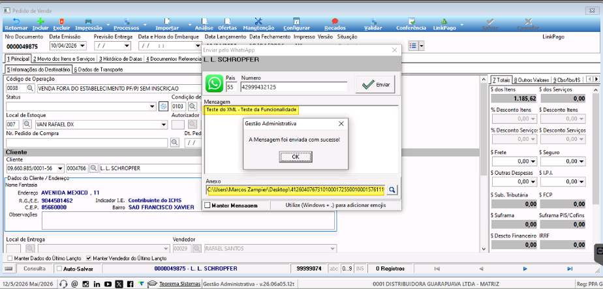Click the Pais code field 55
603x289 pixels.
coord(232,87)
